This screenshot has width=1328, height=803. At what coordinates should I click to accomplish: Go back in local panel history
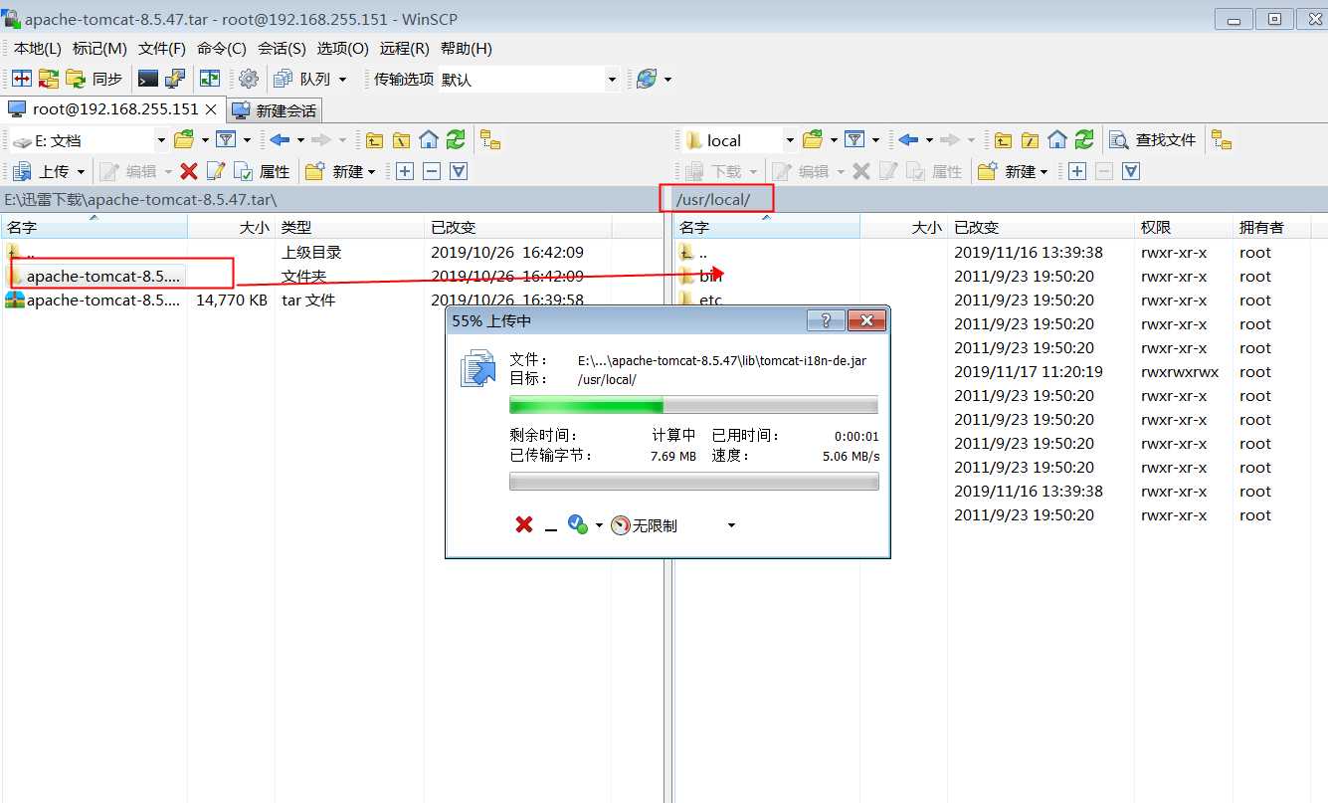(280, 140)
